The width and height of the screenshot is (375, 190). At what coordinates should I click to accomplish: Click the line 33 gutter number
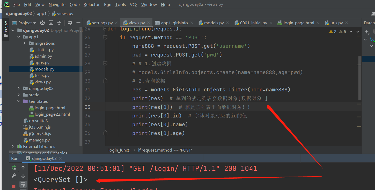[87, 107]
